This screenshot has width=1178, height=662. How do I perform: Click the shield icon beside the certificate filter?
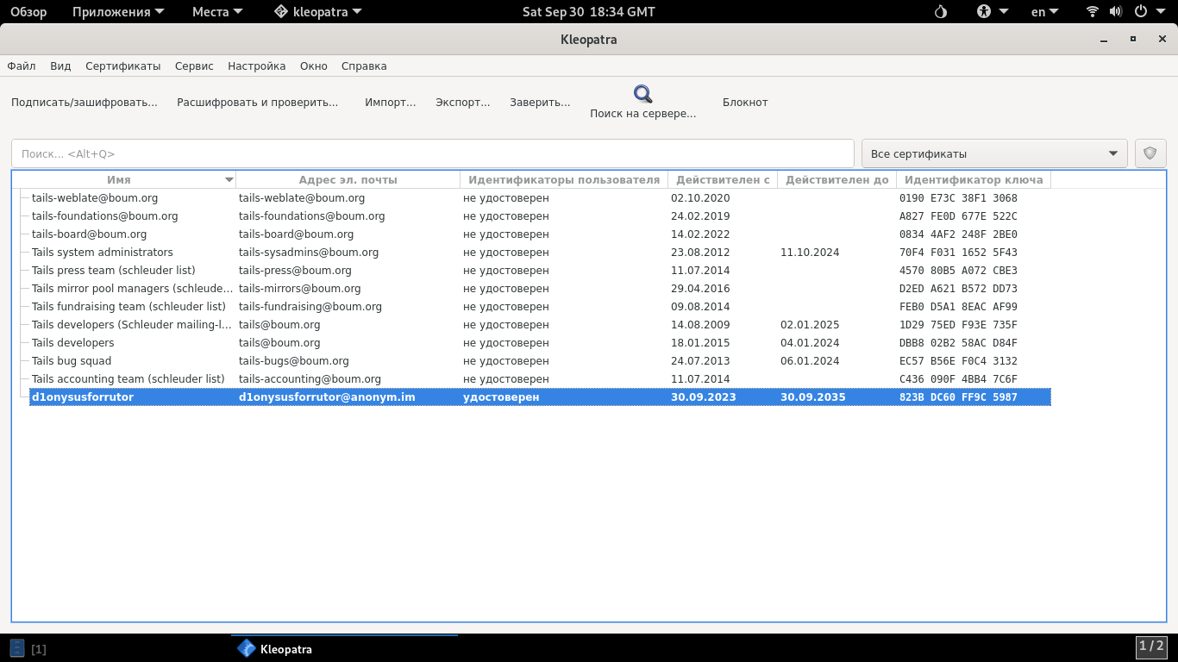click(x=1150, y=153)
